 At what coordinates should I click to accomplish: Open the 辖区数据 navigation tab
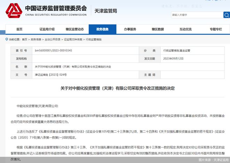(158, 29)
